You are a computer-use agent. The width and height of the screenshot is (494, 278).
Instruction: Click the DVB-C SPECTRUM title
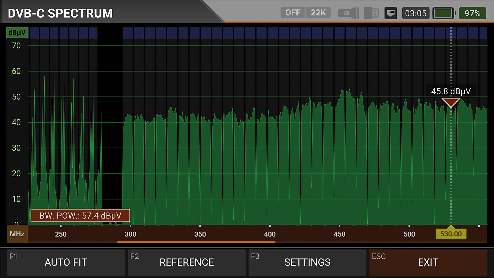60,13
